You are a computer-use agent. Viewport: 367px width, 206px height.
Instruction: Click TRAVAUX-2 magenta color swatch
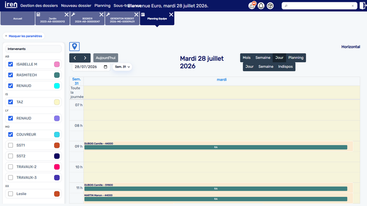(x=57, y=167)
